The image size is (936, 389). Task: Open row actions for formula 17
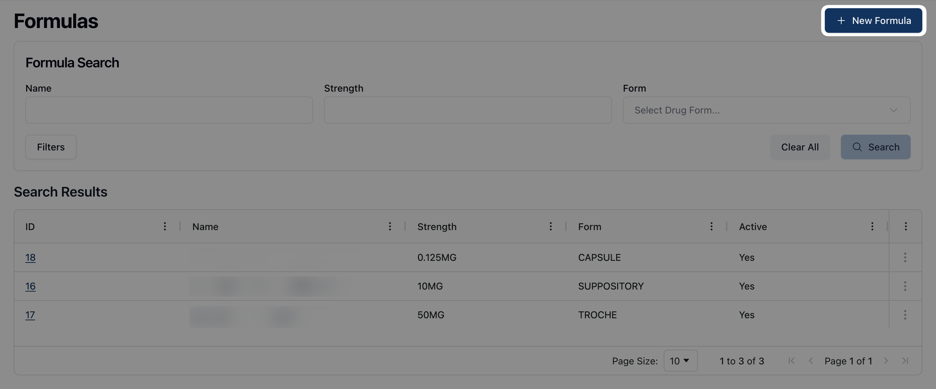coord(905,314)
